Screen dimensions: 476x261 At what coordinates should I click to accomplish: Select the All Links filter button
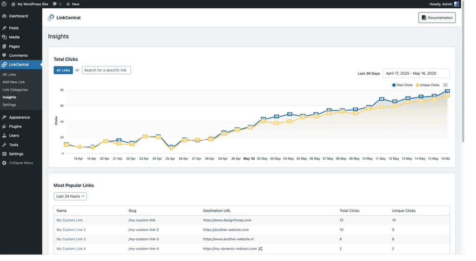point(63,70)
